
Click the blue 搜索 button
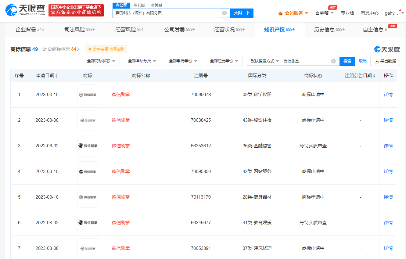click(x=347, y=61)
